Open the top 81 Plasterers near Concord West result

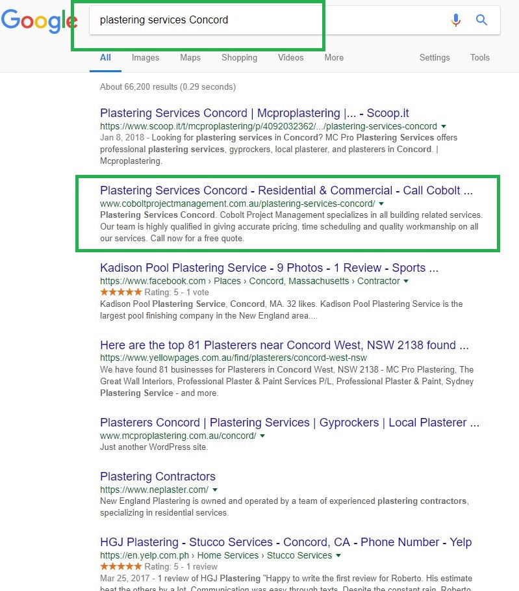point(285,345)
